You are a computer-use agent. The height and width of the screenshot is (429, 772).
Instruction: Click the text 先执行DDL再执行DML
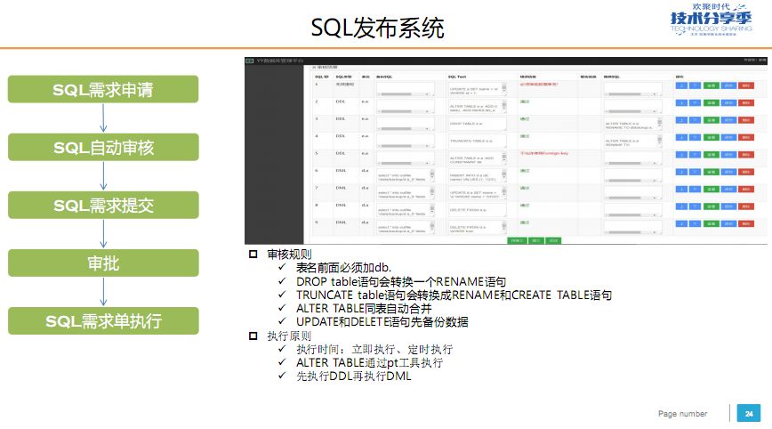353,376
